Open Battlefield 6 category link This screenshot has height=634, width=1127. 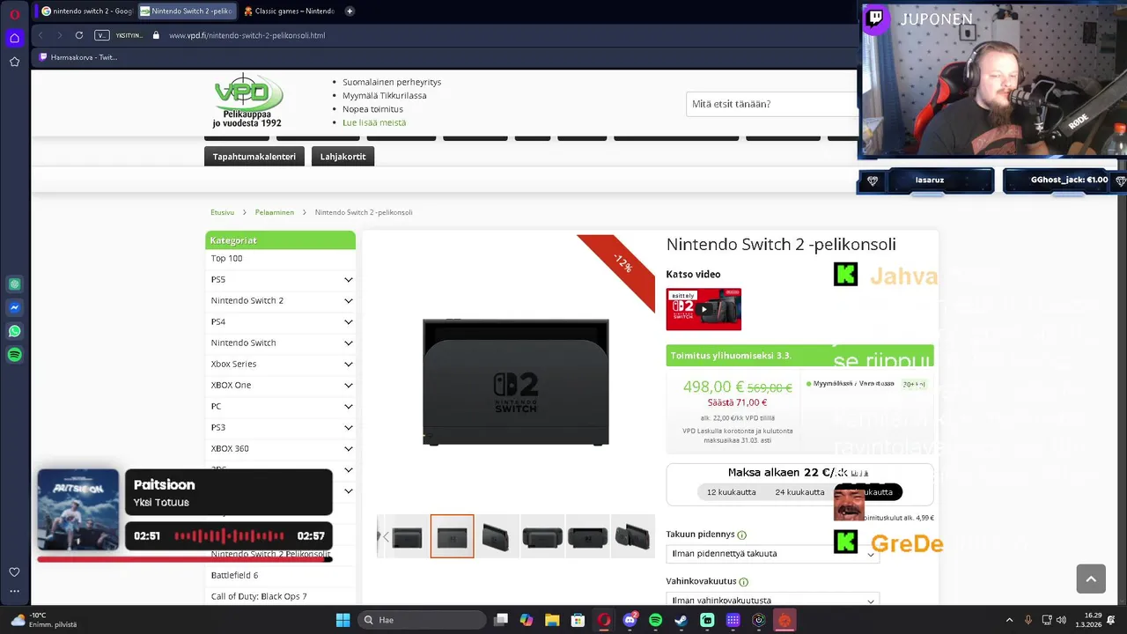(234, 575)
